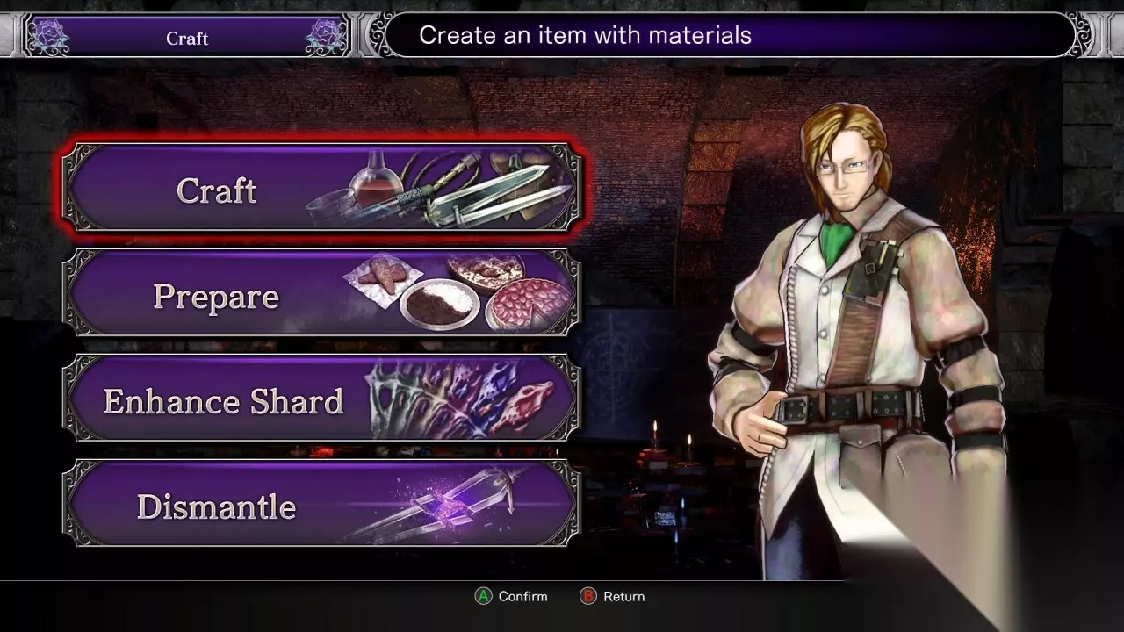Click the Return label

pos(623,596)
